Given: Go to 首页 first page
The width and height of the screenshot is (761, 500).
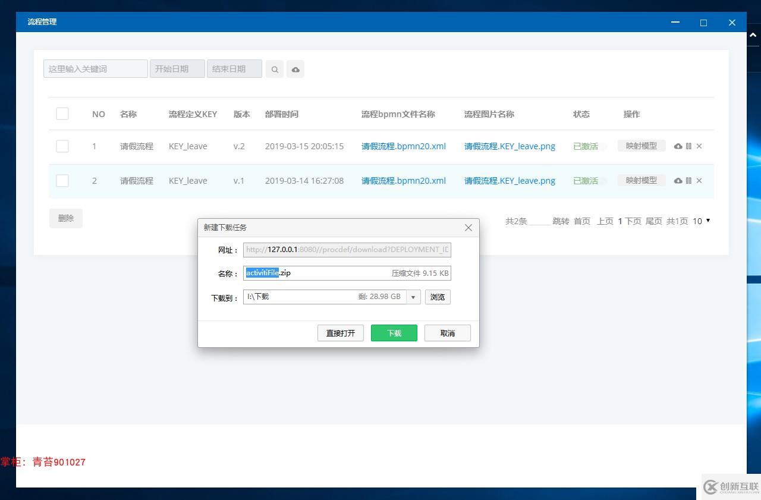Looking at the screenshot, I should point(582,221).
